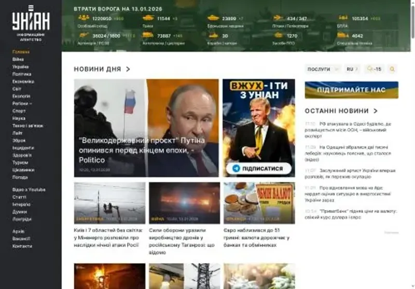Click the arrow next to Новини дня
415x289 pixels.
point(128,69)
